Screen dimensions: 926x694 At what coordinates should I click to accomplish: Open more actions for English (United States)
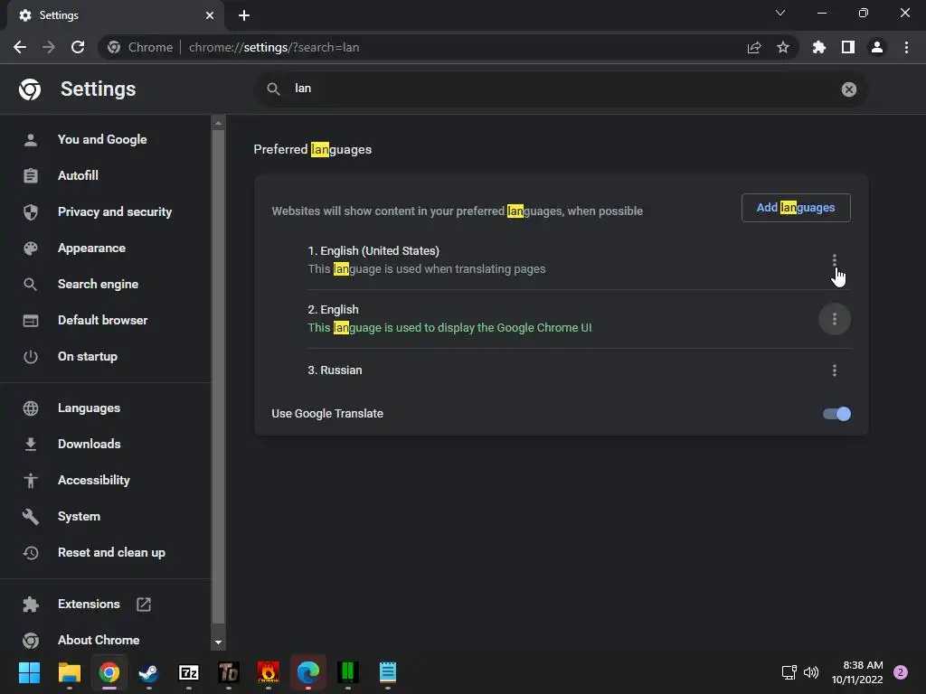click(834, 260)
